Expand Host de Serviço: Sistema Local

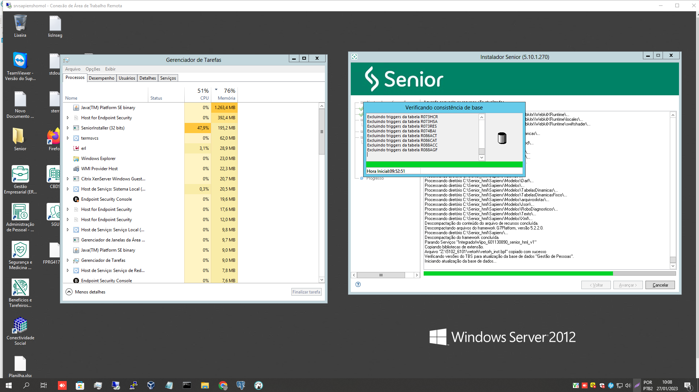click(x=68, y=189)
